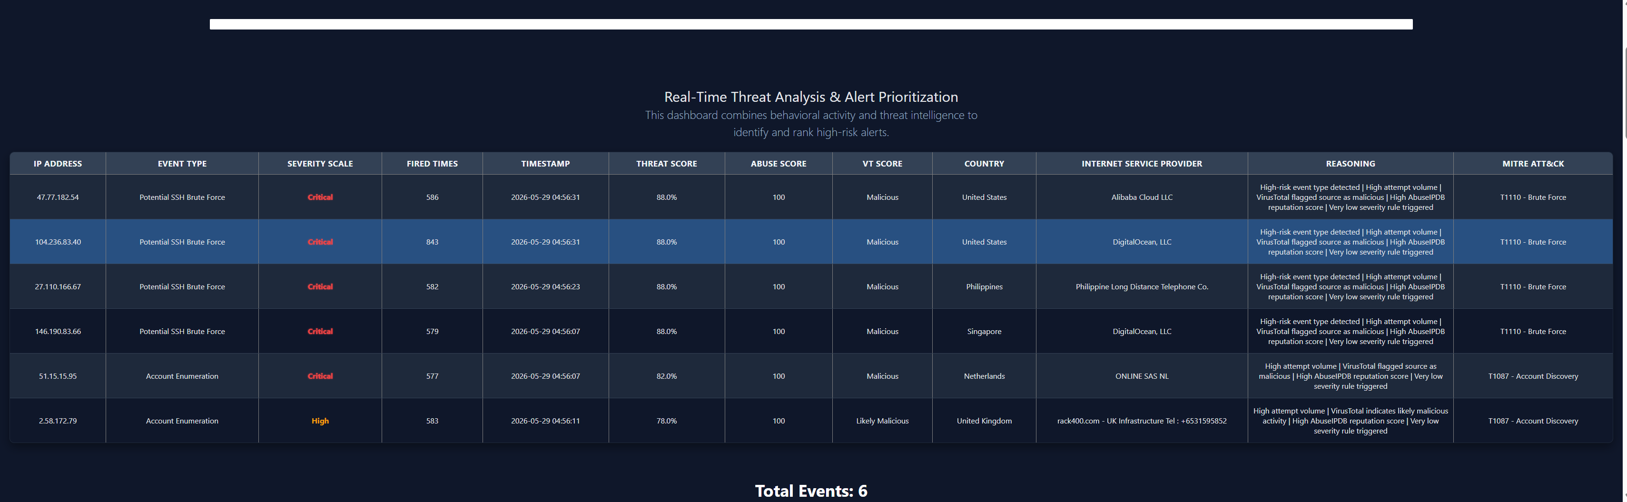Click the FIRED TIMES column header

tap(432, 164)
